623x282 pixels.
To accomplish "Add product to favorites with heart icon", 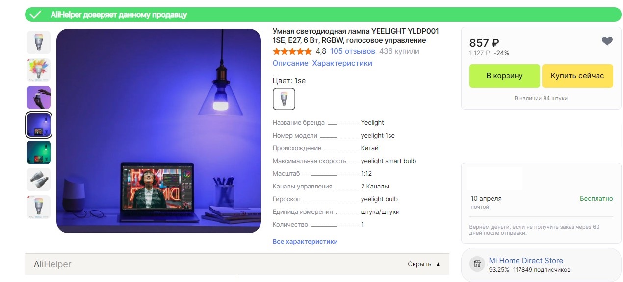I will (607, 42).
